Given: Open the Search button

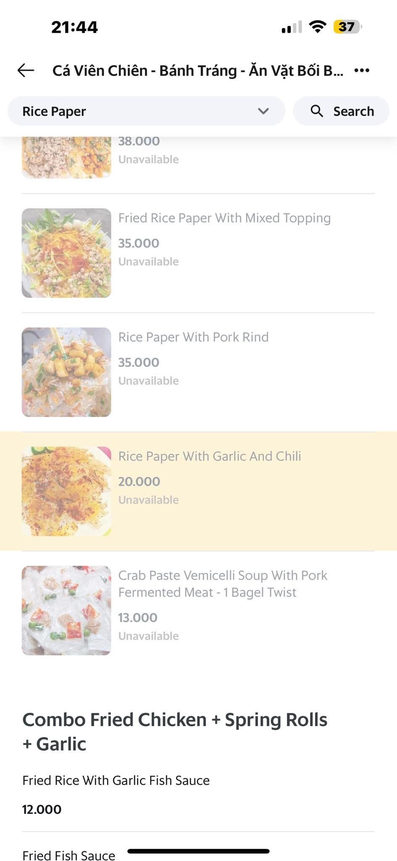Looking at the screenshot, I should point(341,111).
